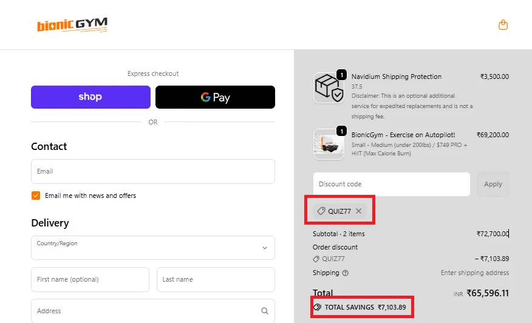Open the shopping bag cart icon
532x323 pixels.
(x=503, y=25)
